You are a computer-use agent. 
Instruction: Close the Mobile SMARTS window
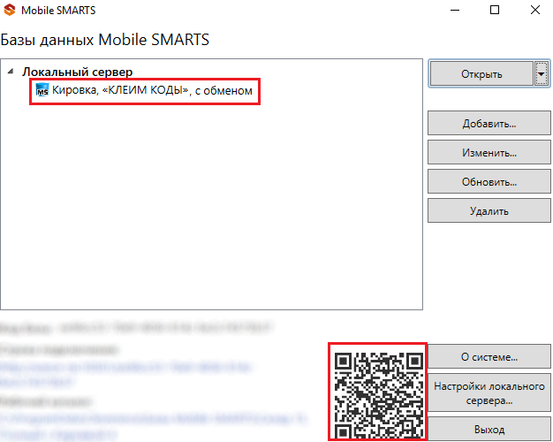(x=535, y=10)
